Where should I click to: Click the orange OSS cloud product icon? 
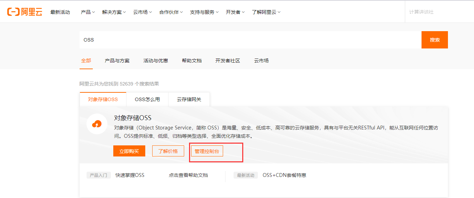97,124
